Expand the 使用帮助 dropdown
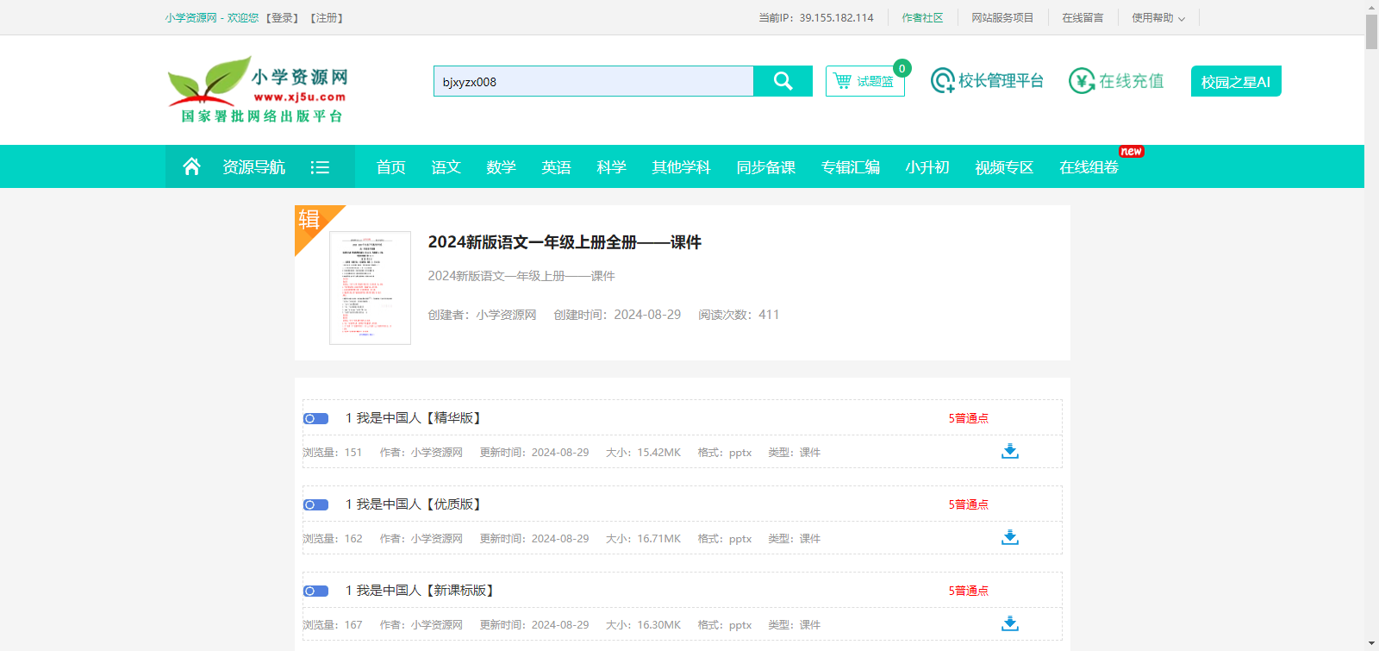This screenshot has width=1379, height=651. point(1158,18)
